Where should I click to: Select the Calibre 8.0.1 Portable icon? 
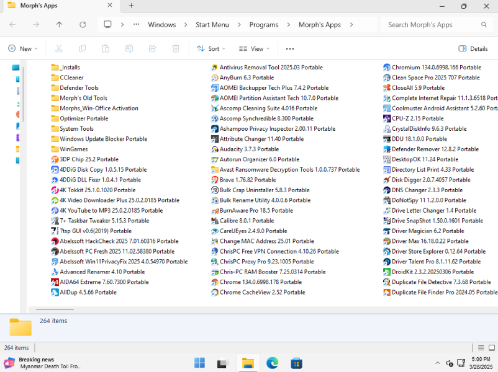[x=215, y=221]
